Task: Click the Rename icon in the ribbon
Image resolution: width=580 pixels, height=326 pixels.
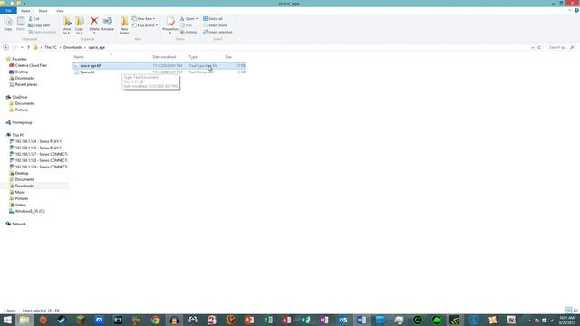Action: click(108, 24)
